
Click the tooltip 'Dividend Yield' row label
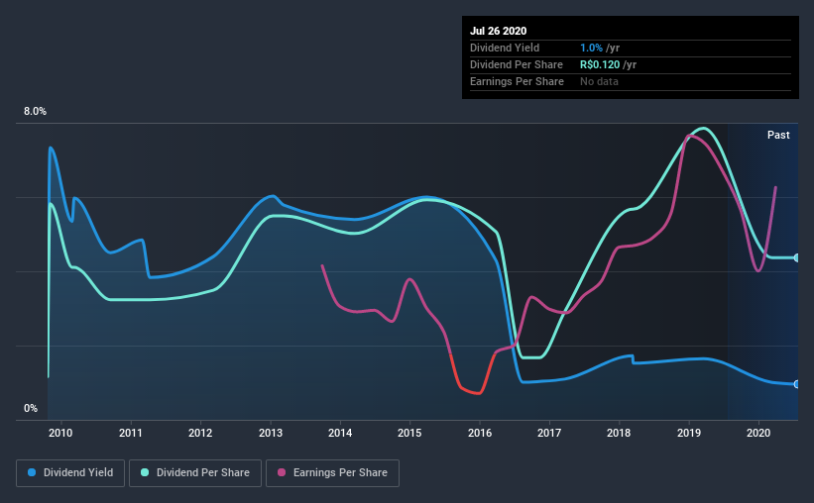point(505,48)
